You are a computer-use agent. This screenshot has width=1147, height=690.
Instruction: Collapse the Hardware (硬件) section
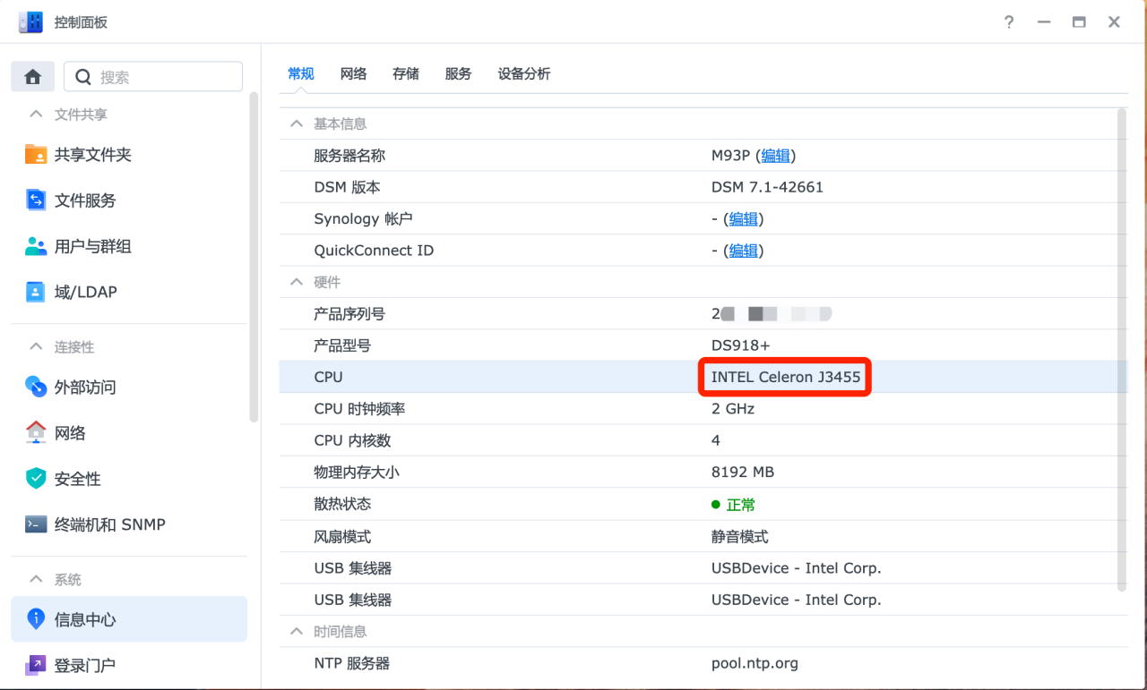coord(296,282)
